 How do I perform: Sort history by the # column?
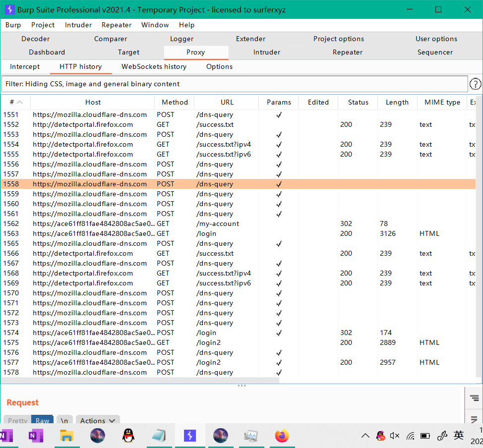(x=15, y=102)
